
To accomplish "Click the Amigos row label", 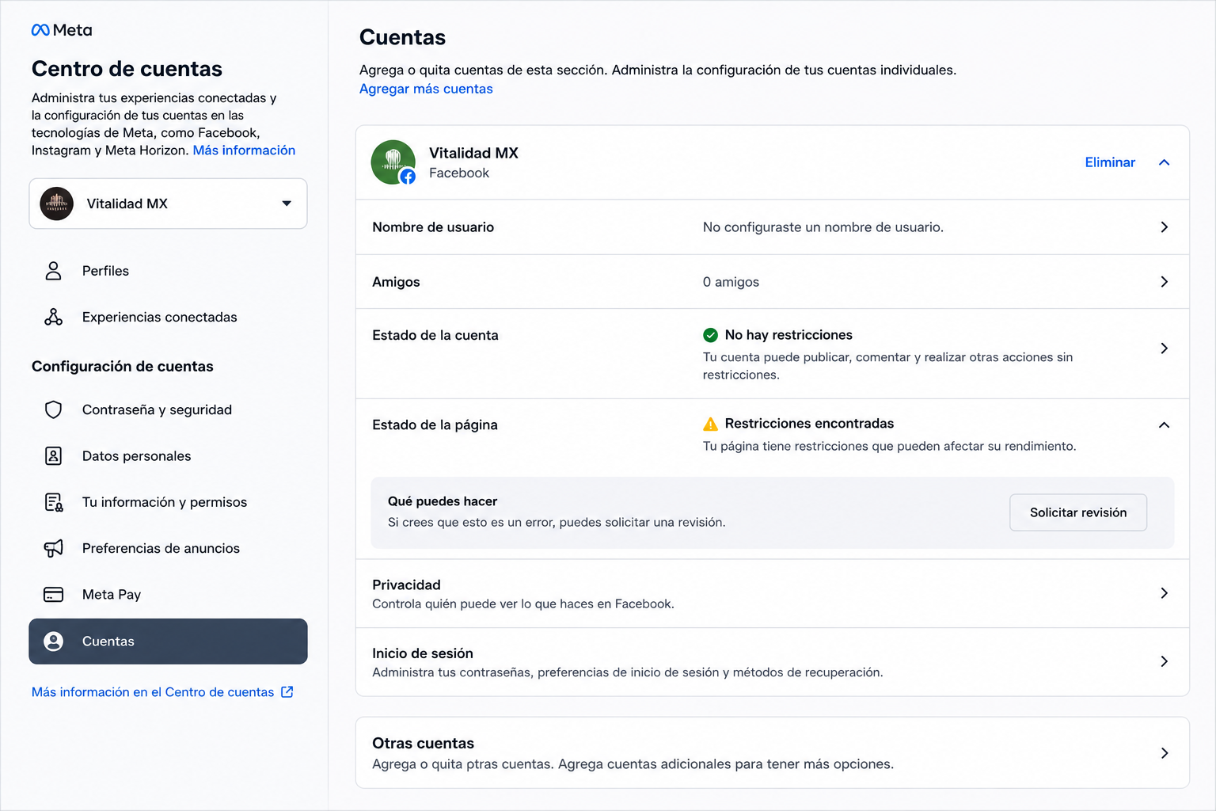I will pyautogui.click(x=396, y=282).
